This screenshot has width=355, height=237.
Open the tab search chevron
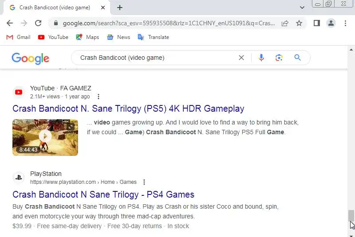(x=302, y=8)
